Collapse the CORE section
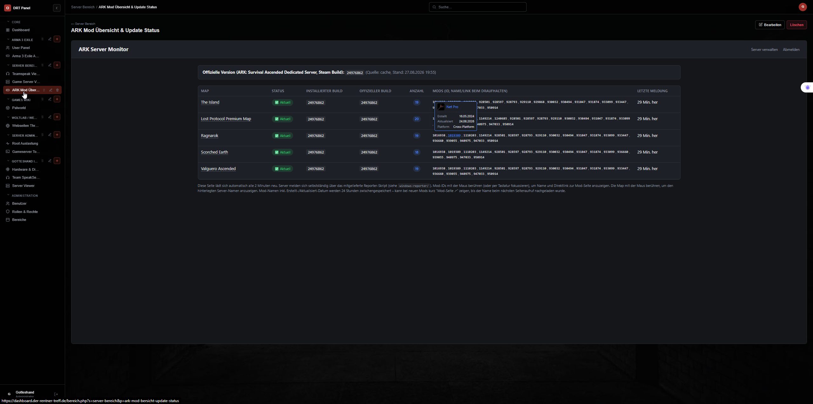 tap(8, 22)
